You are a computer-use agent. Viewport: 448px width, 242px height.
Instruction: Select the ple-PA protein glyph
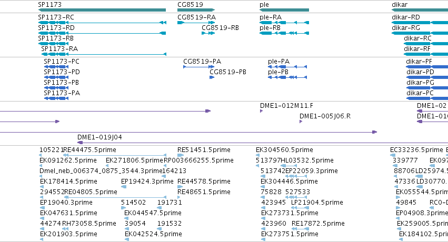point(287,67)
